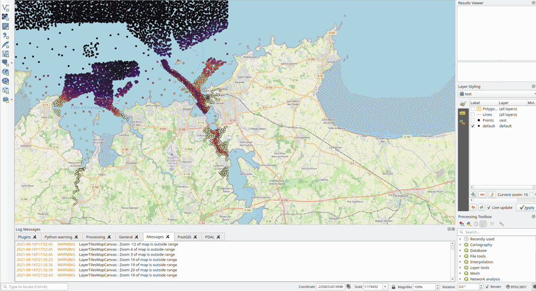Click the Type to locate search field
This screenshot has width=536, height=291.
(34, 287)
